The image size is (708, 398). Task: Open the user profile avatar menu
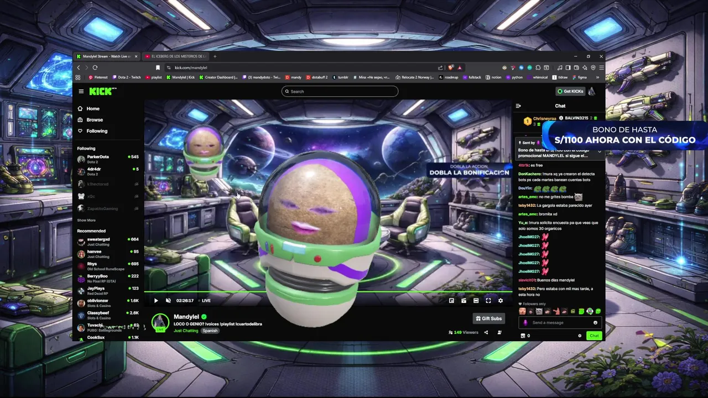[x=592, y=91]
